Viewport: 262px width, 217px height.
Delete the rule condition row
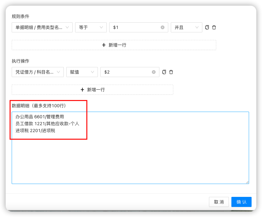pos(214,27)
